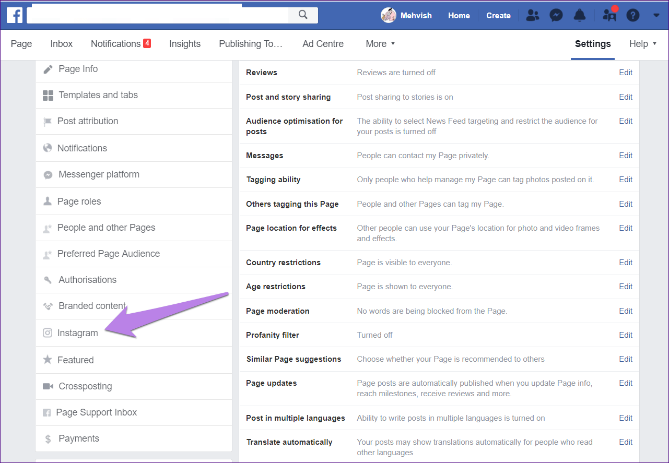Edit Similar Page suggestions
Screen dimensions: 669x463
point(626,359)
